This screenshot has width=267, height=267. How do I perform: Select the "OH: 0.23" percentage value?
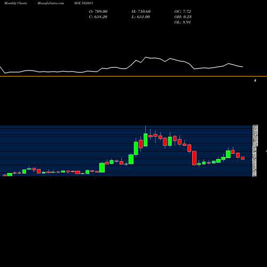[x=183, y=17]
